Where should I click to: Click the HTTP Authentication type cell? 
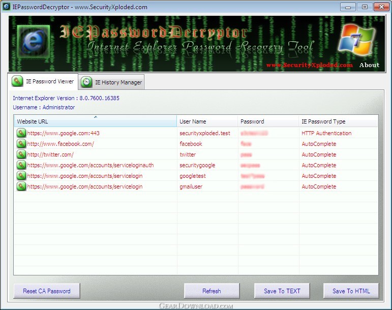click(x=326, y=133)
